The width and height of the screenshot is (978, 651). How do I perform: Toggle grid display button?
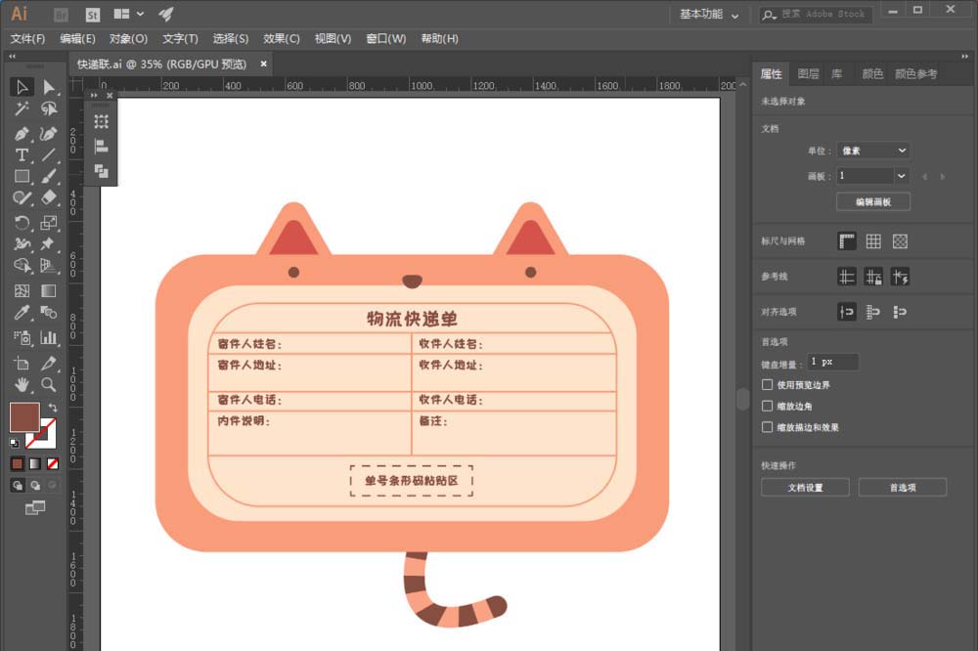(873, 241)
